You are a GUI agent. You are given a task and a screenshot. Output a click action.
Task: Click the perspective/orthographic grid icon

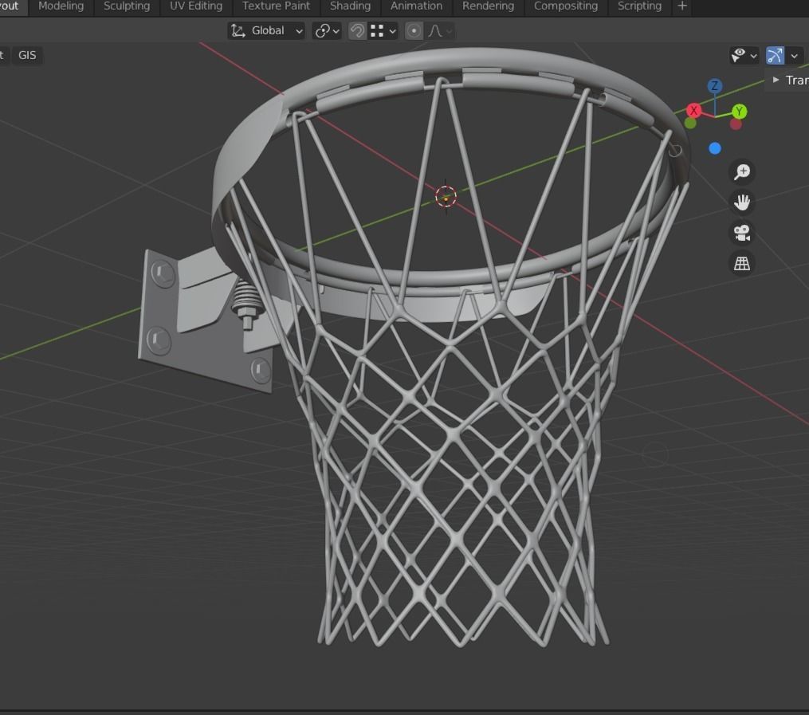click(741, 262)
